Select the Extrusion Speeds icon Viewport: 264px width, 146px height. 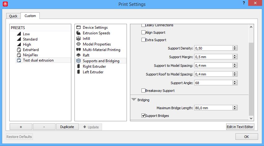(78, 33)
